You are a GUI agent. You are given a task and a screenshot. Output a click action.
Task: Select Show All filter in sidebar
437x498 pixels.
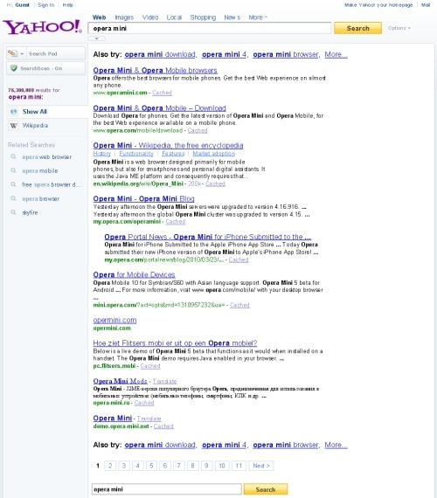click(35, 112)
